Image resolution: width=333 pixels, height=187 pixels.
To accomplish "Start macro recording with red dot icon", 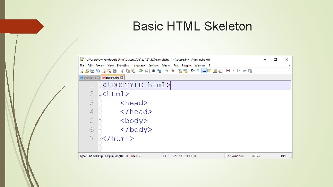I will pos(228,71).
